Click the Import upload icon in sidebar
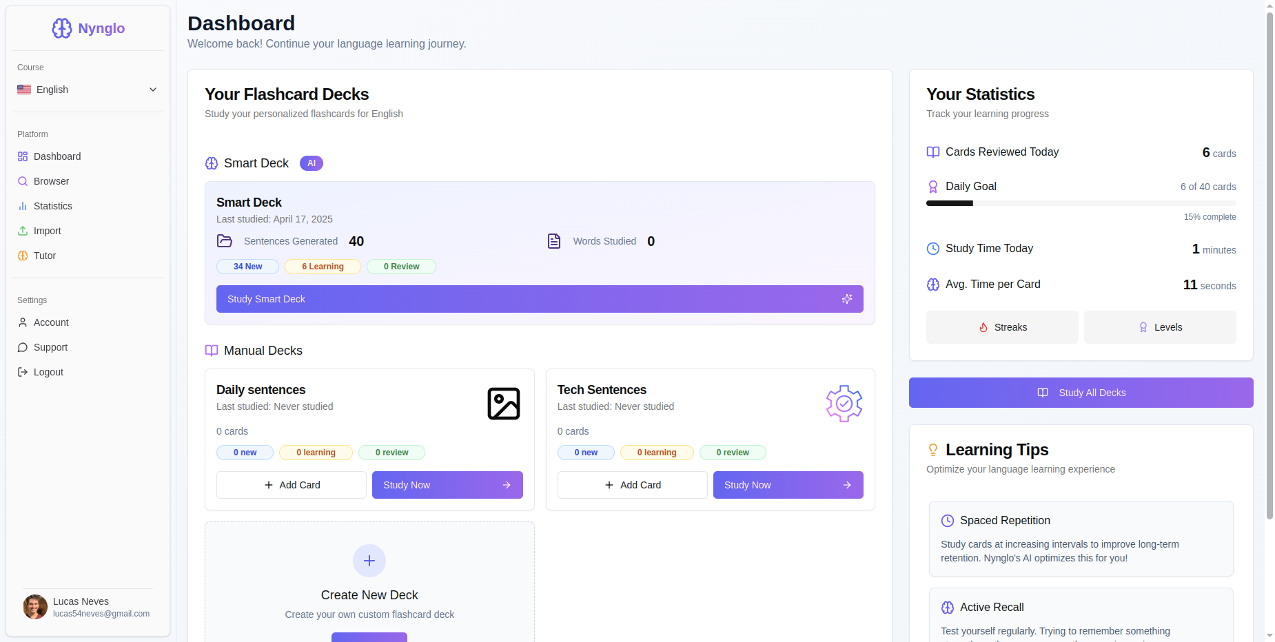This screenshot has width=1275, height=642. coord(23,231)
